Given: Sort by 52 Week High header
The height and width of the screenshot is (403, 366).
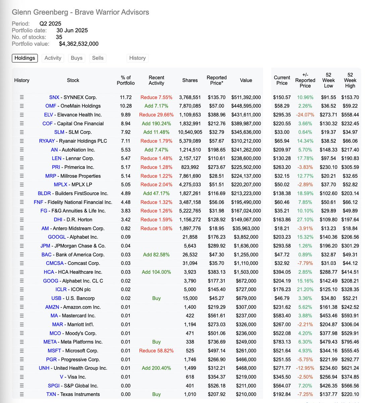Looking at the screenshot, I should [x=350, y=80].
